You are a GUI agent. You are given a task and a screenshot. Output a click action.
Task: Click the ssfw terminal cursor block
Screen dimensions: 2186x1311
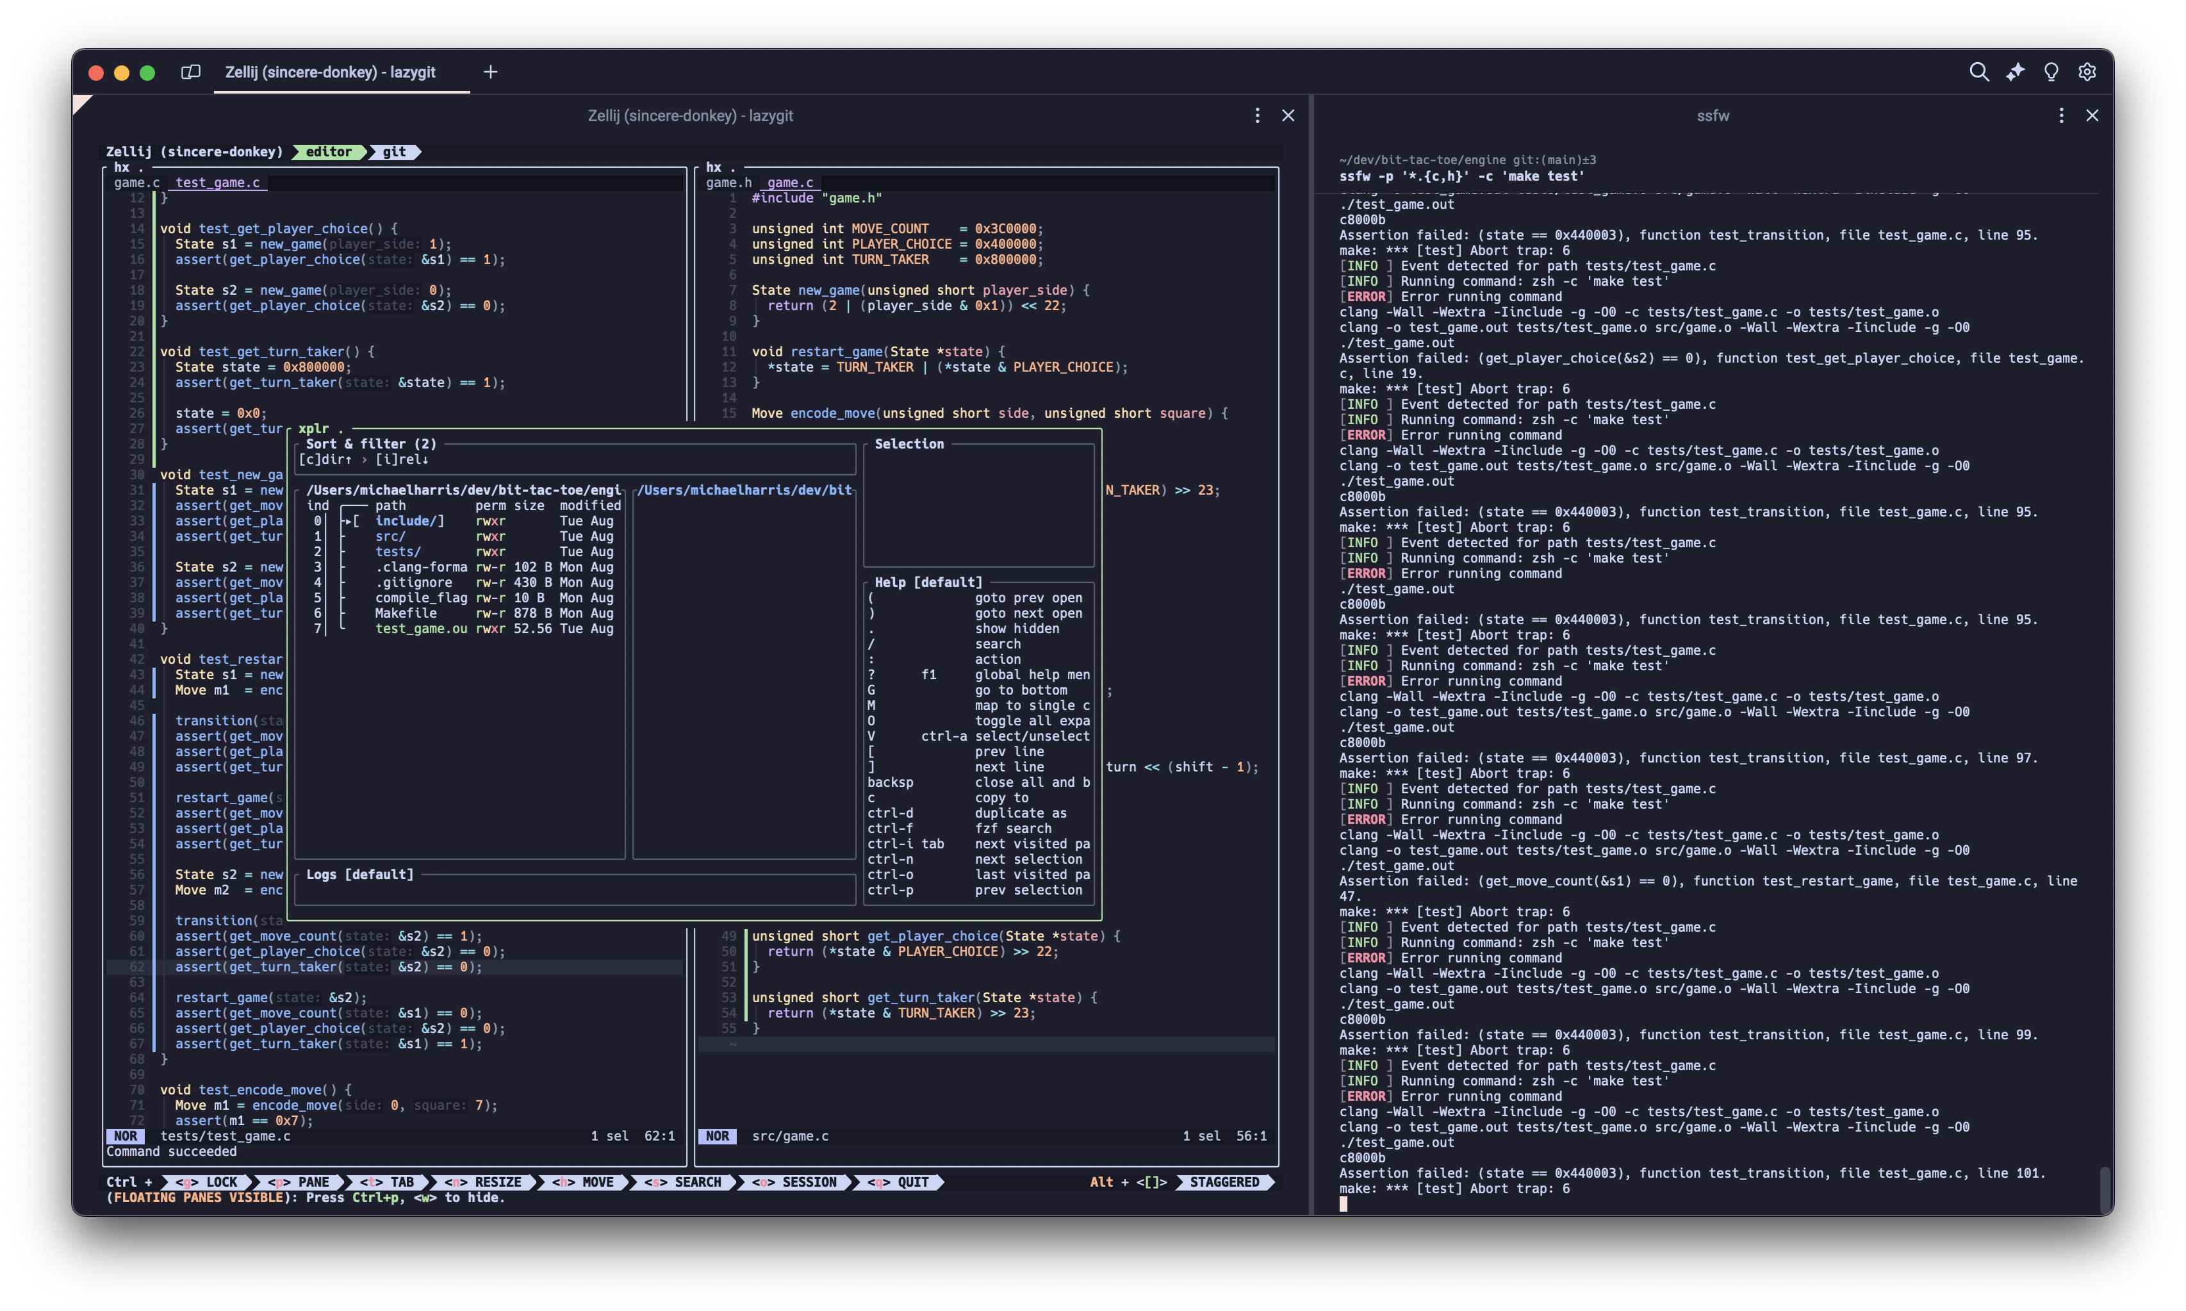tap(1342, 1203)
